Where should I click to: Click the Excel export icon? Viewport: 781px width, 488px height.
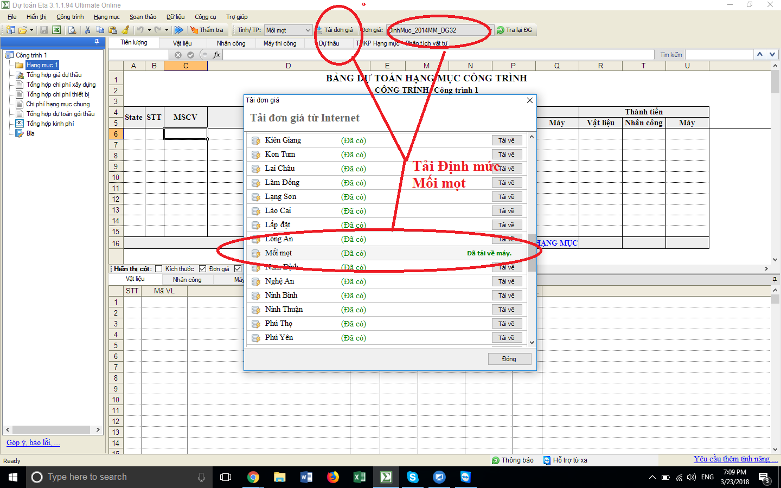(x=56, y=30)
